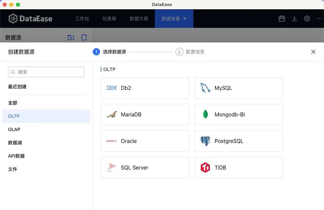The image size is (324, 210).
Task: Click the TiDB red hexagon logo
Action: coord(205,168)
